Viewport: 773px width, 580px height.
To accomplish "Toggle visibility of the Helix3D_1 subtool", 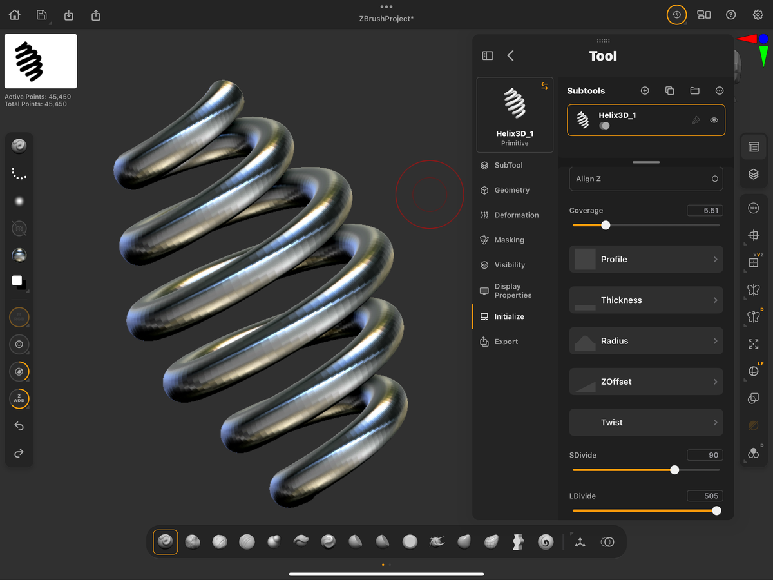I will tap(714, 120).
